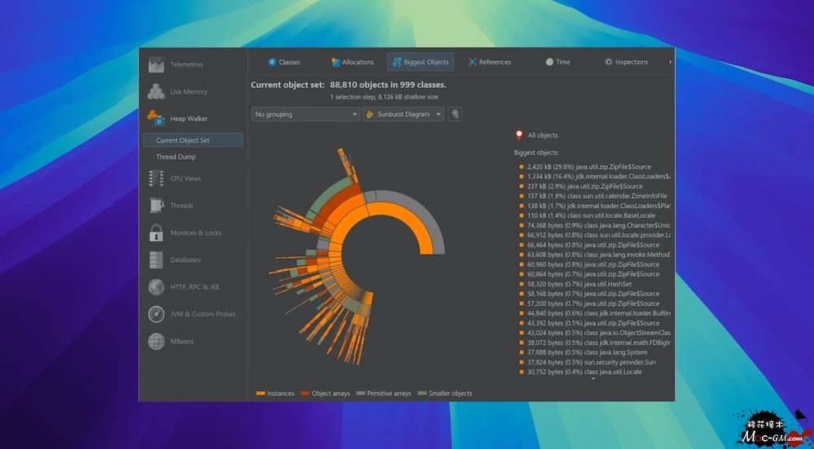Select the Live Memory sidebar icon
The height and width of the screenshot is (449, 814).
[156, 92]
